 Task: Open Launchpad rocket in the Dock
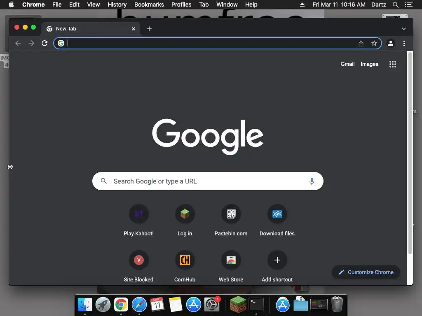(103, 304)
